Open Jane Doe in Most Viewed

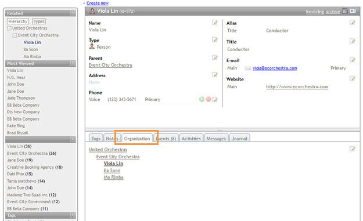point(16,91)
